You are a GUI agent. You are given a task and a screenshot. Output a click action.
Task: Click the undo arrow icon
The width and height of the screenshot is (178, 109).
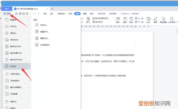coord(31,14)
